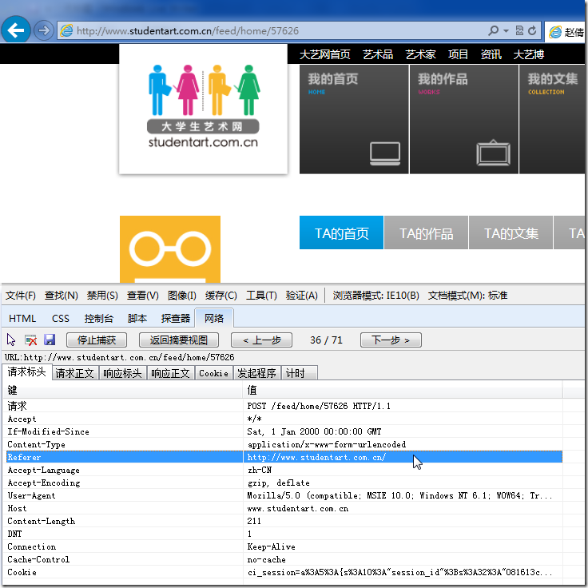Click the browser Back arrow button
Screen dimensions: 588x588
click(16, 30)
